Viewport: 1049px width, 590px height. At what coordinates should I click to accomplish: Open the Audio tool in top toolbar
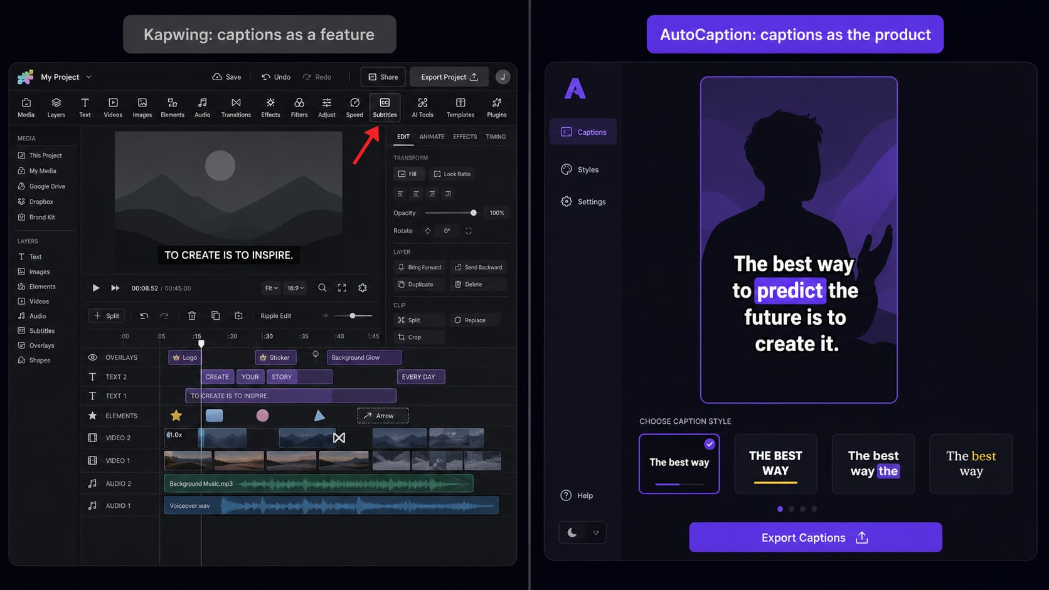pos(202,107)
